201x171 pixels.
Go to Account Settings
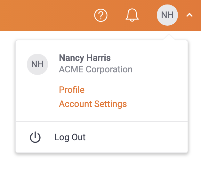[93, 104]
